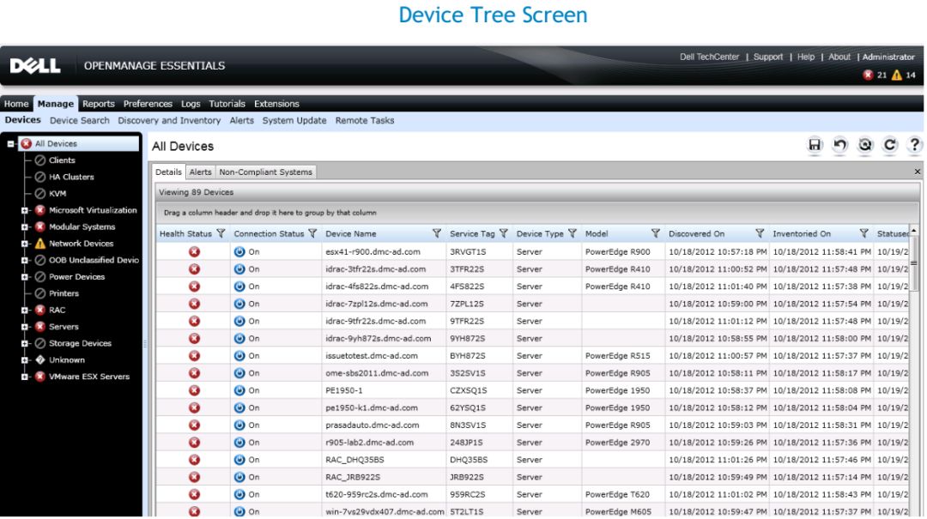Click the Dell logo
This screenshot has height=519, width=927.
(x=35, y=65)
